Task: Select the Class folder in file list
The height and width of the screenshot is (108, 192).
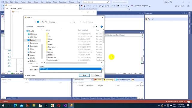Action: tap(50, 39)
